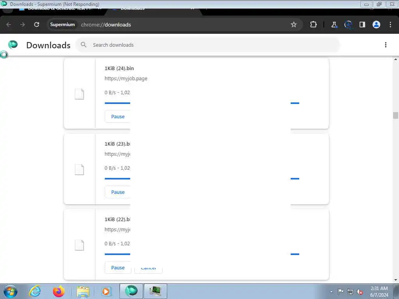Go back using the back arrow
This screenshot has height=299, width=399.
(9, 25)
